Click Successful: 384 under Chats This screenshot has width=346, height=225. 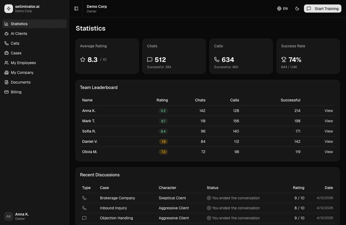(159, 67)
